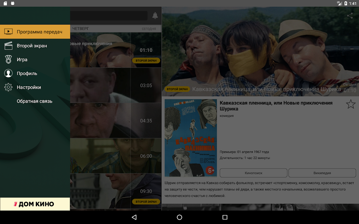
Task: Tap the Второй экран badge at 01:10
Action: coord(146,60)
